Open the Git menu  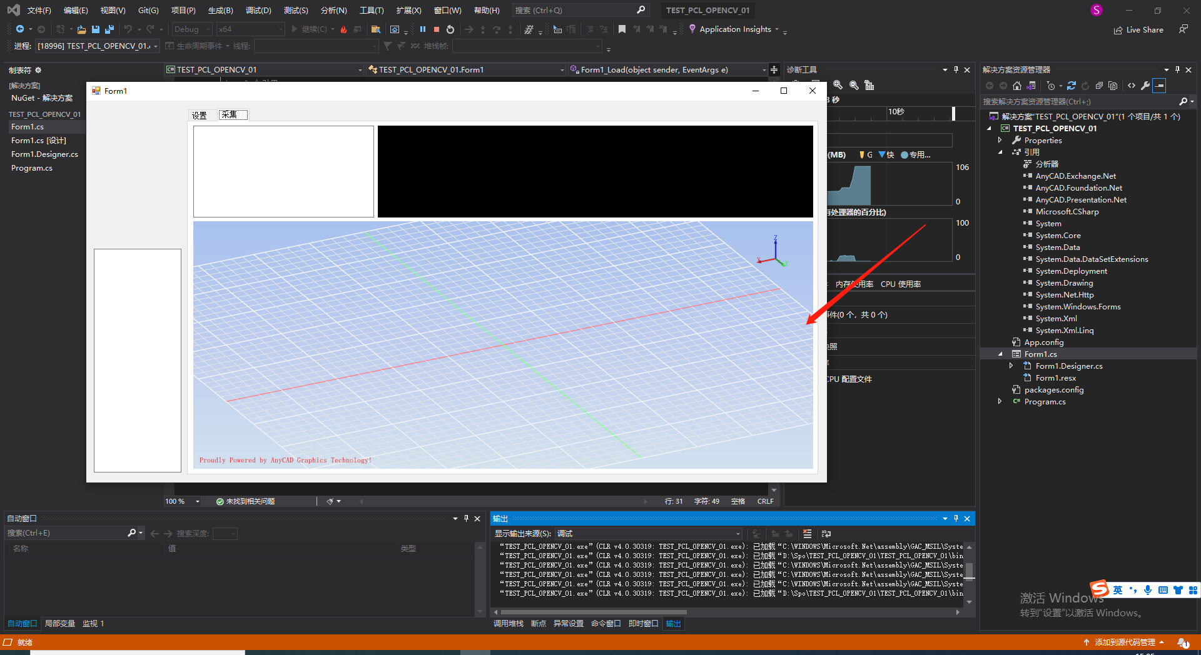147,10
